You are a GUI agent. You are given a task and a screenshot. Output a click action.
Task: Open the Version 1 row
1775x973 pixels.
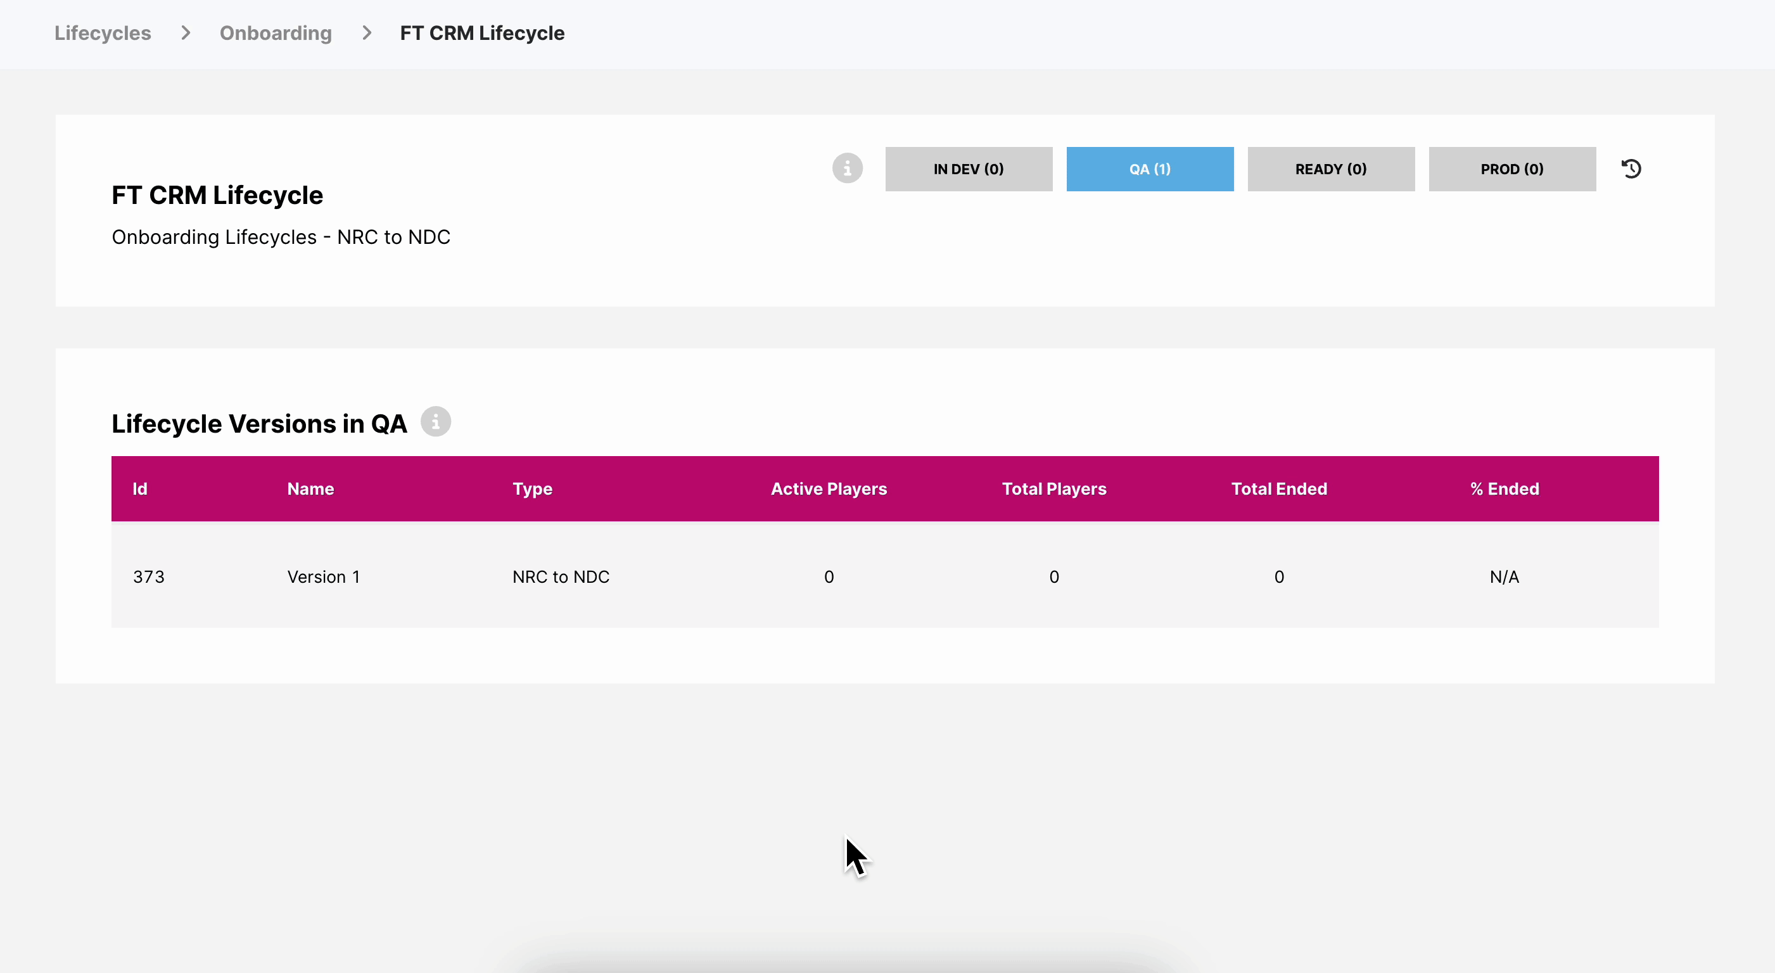coord(323,577)
